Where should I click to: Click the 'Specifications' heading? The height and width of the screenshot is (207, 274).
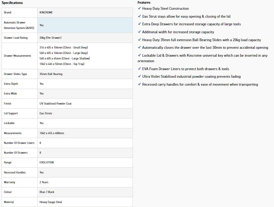pyautogui.click(x=12, y=3)
